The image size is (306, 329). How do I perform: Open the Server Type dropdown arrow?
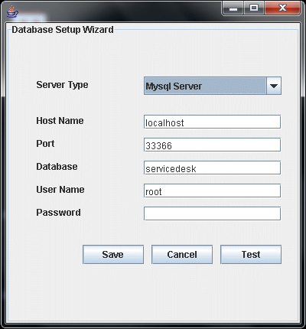coord(274,86)
